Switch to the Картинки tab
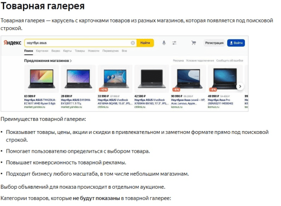281x206 pixels. tap(42, 51)
